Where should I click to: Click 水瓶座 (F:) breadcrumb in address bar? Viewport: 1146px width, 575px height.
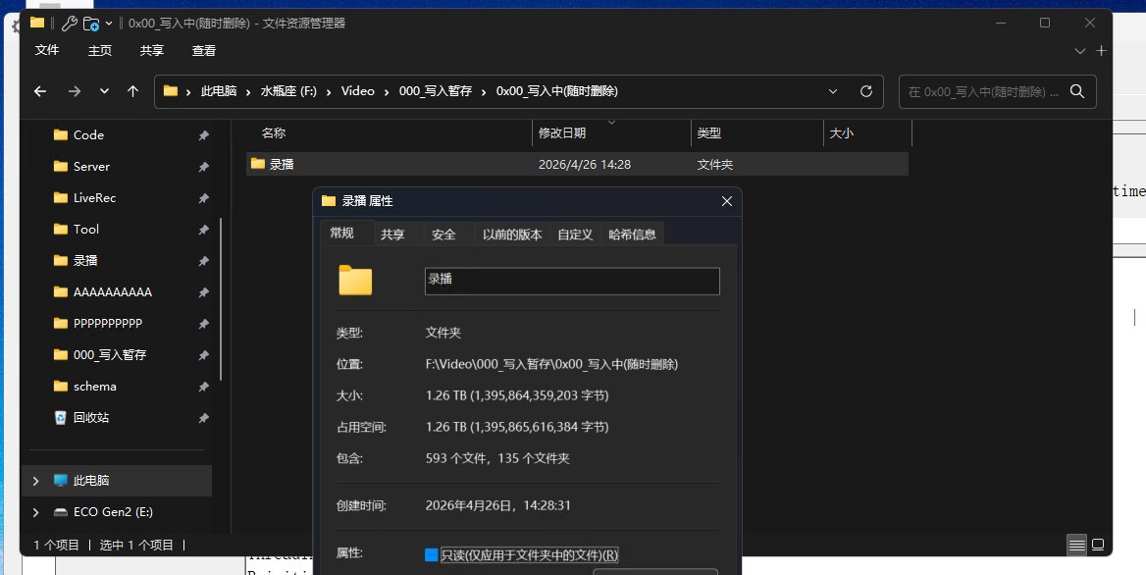tap(288, 91)
